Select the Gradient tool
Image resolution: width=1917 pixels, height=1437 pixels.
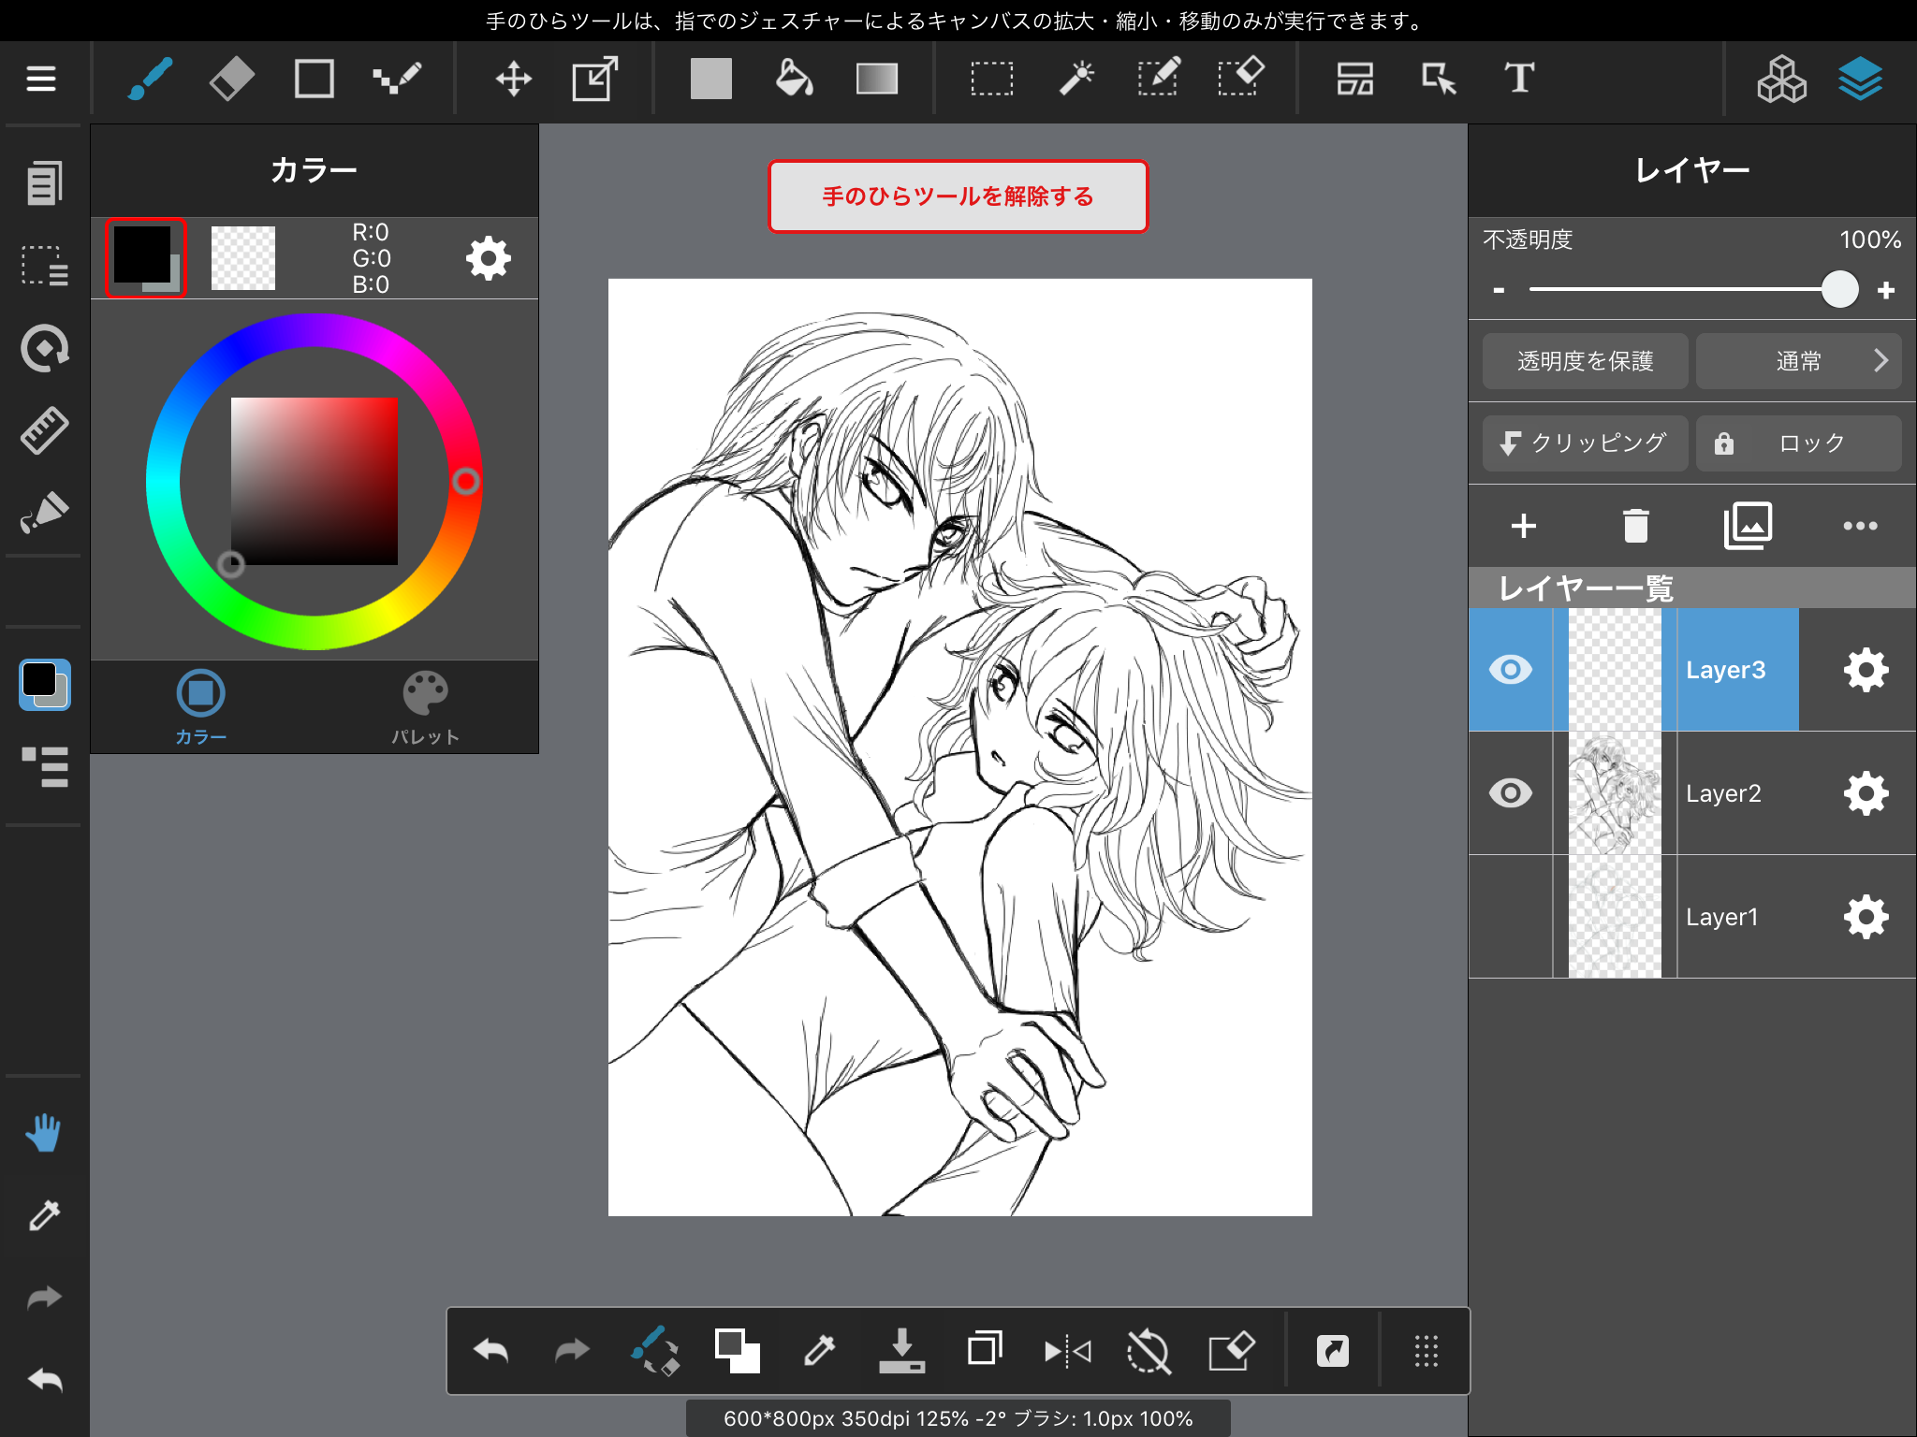click(x=876, y=79)
